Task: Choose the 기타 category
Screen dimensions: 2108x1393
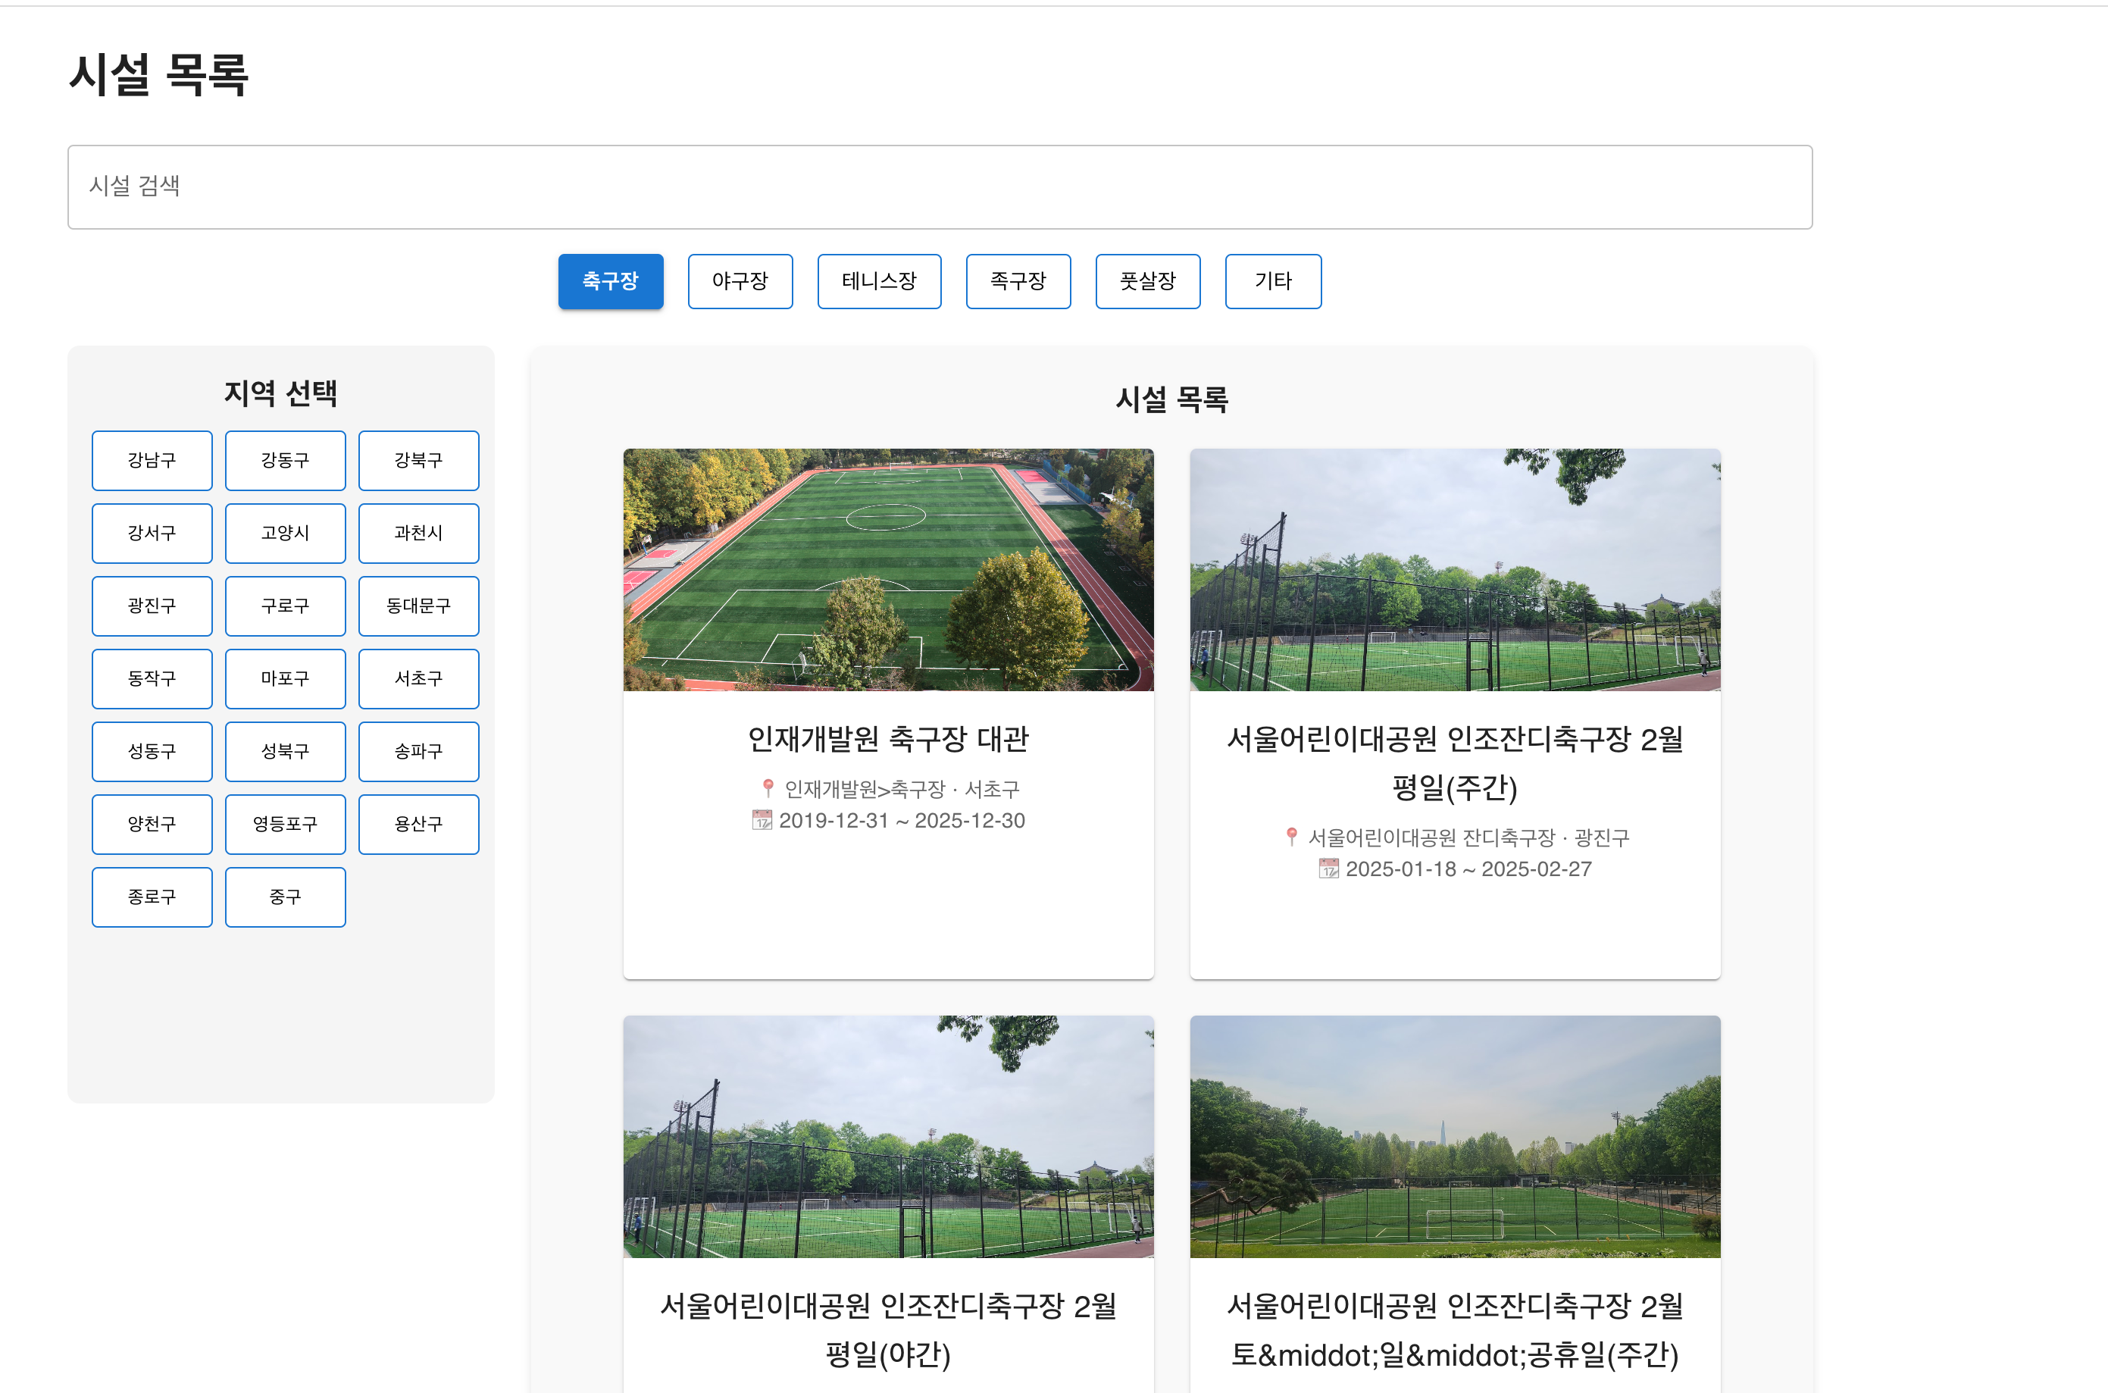Action: (1273, 282)
